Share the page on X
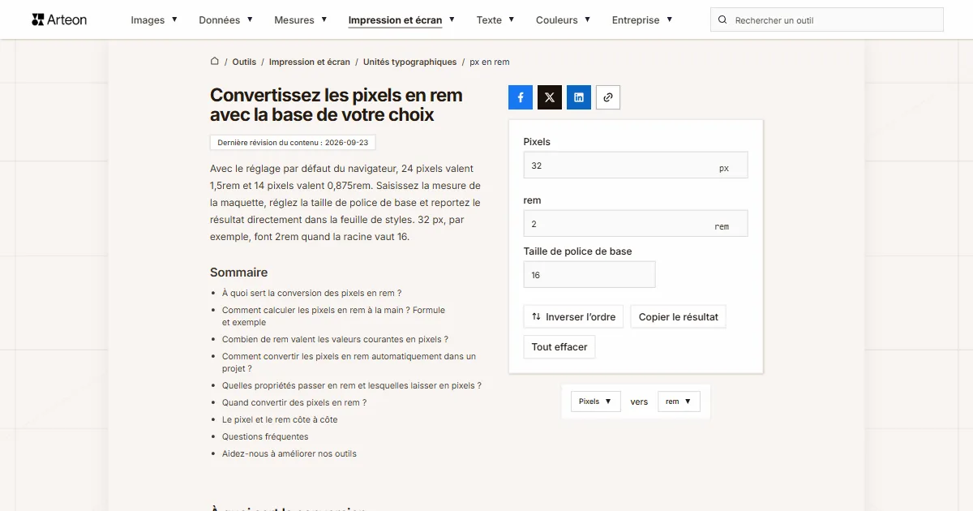Screen dimensions: 973x511 (550, 97)
